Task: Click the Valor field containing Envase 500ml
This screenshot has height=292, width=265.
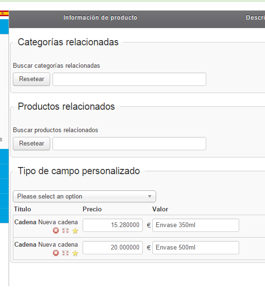Action: pos(196,248)
